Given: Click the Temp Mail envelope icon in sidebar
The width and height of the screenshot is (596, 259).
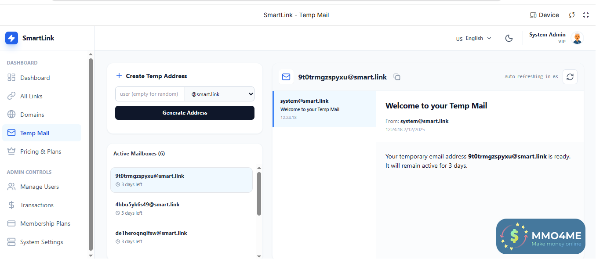Looking at the screenshot, I should tap(11, 133).
